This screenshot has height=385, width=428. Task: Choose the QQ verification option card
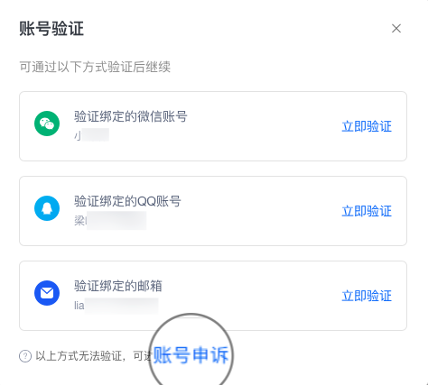(213, 211)
